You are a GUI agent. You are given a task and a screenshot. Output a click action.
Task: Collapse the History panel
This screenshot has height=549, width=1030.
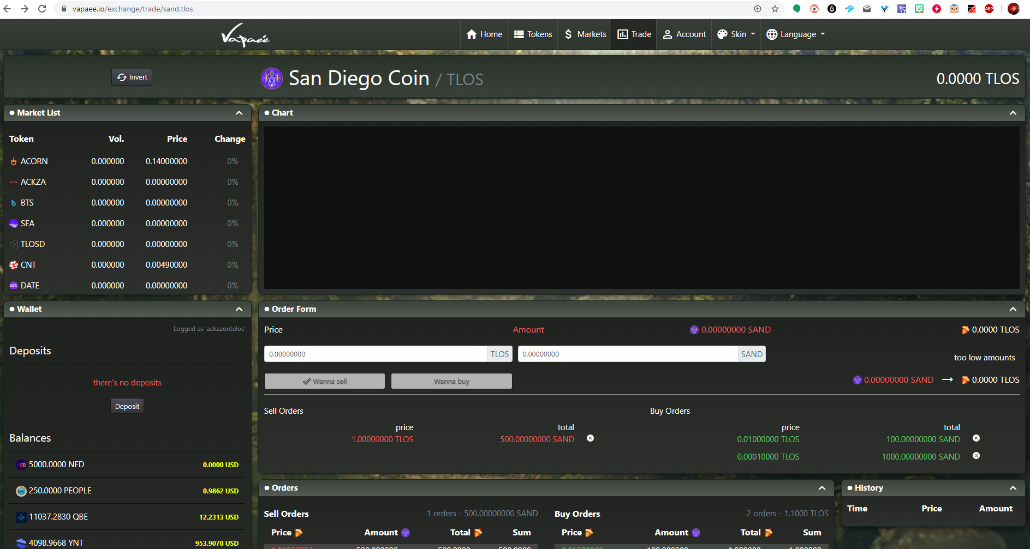coord(1013,488)
